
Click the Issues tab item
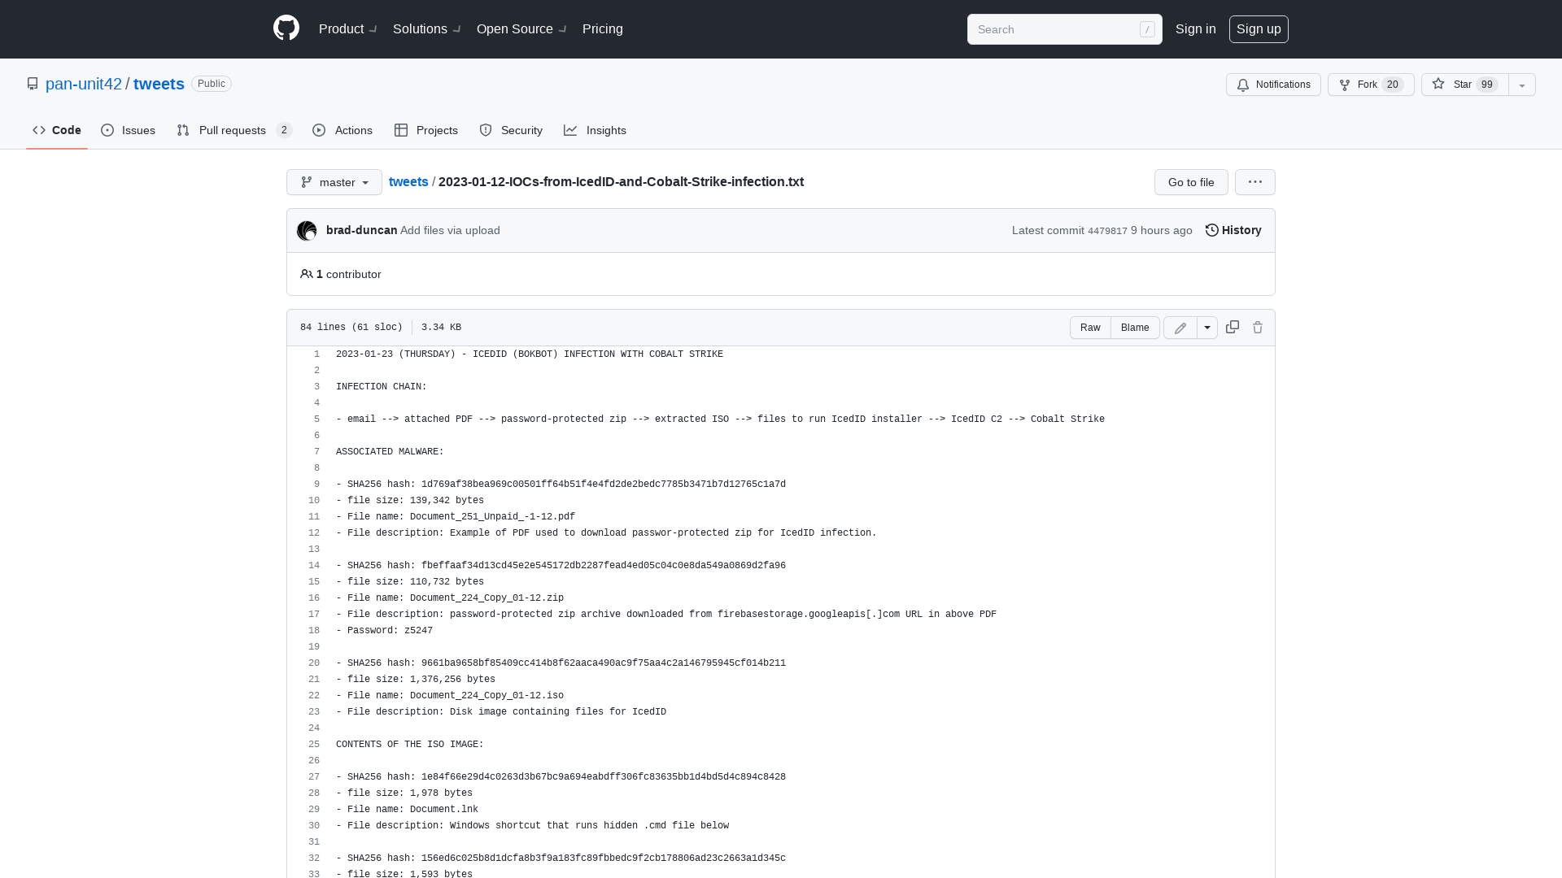point(128,130)
